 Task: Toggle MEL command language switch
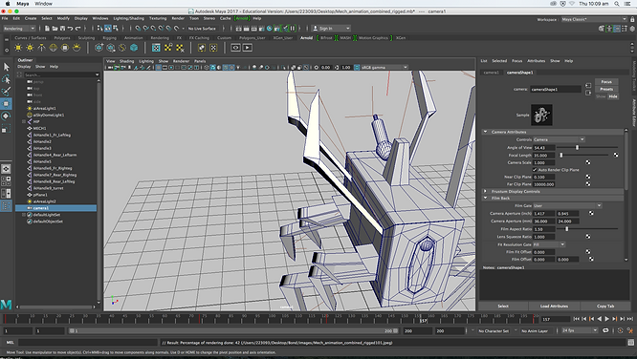point(11,343)
